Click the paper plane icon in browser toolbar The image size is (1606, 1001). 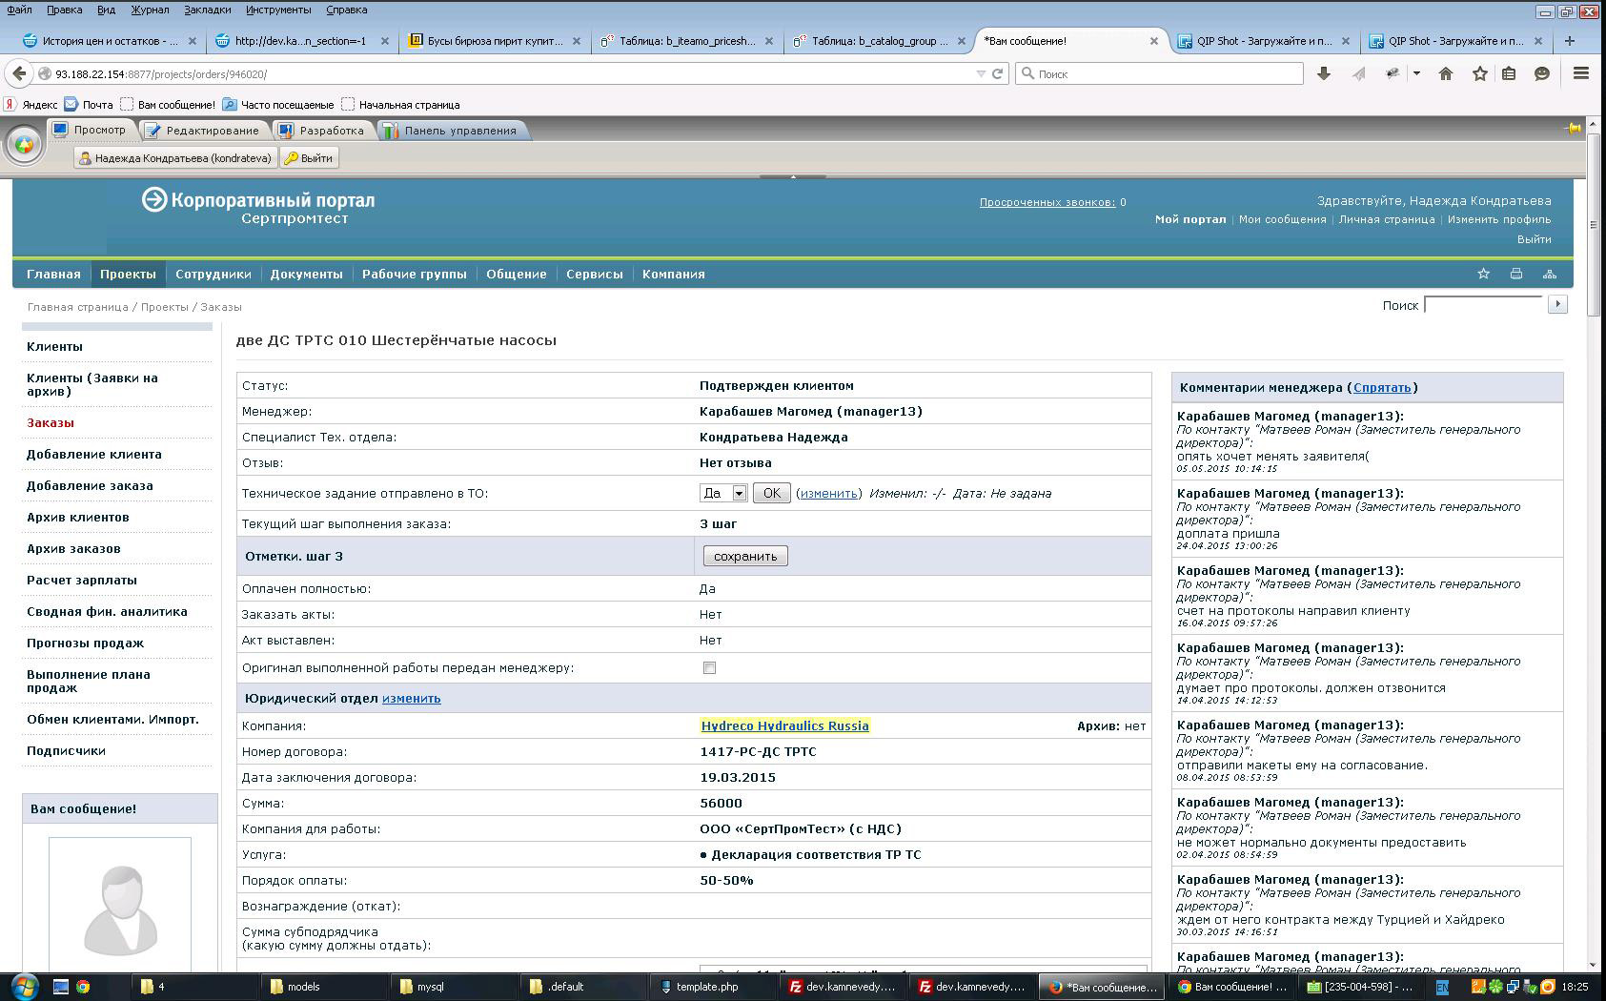1358,73
